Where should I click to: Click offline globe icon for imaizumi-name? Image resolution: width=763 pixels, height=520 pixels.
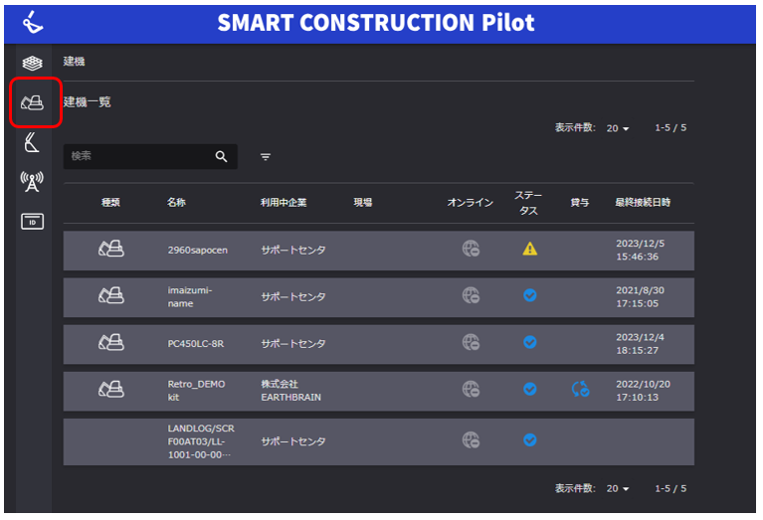(472, 295)
